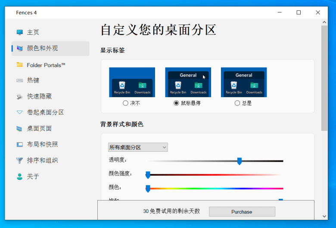Image resolution: width=336 pixels, height=228 pixels.
Task: Open the 主页 section
Action: click(50, 32)
